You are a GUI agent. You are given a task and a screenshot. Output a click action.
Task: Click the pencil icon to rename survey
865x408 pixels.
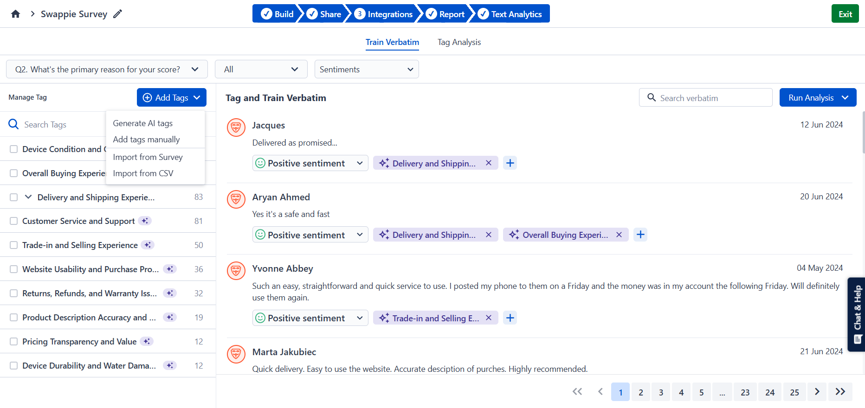click(118, 14)
